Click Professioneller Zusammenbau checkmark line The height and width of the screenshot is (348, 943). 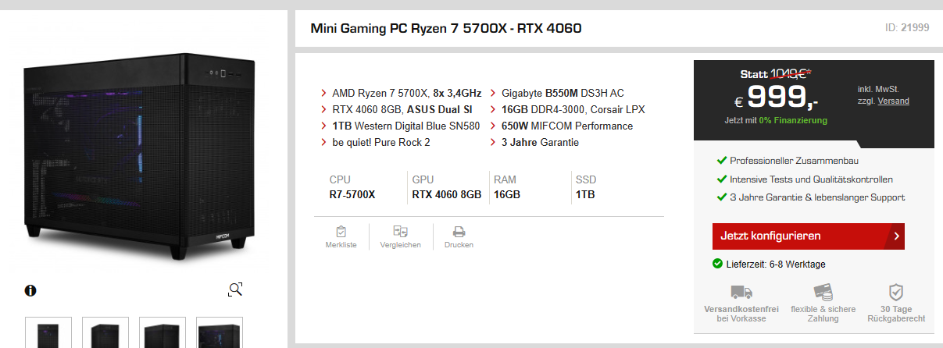pyautogui.click(x=788, y=161)
